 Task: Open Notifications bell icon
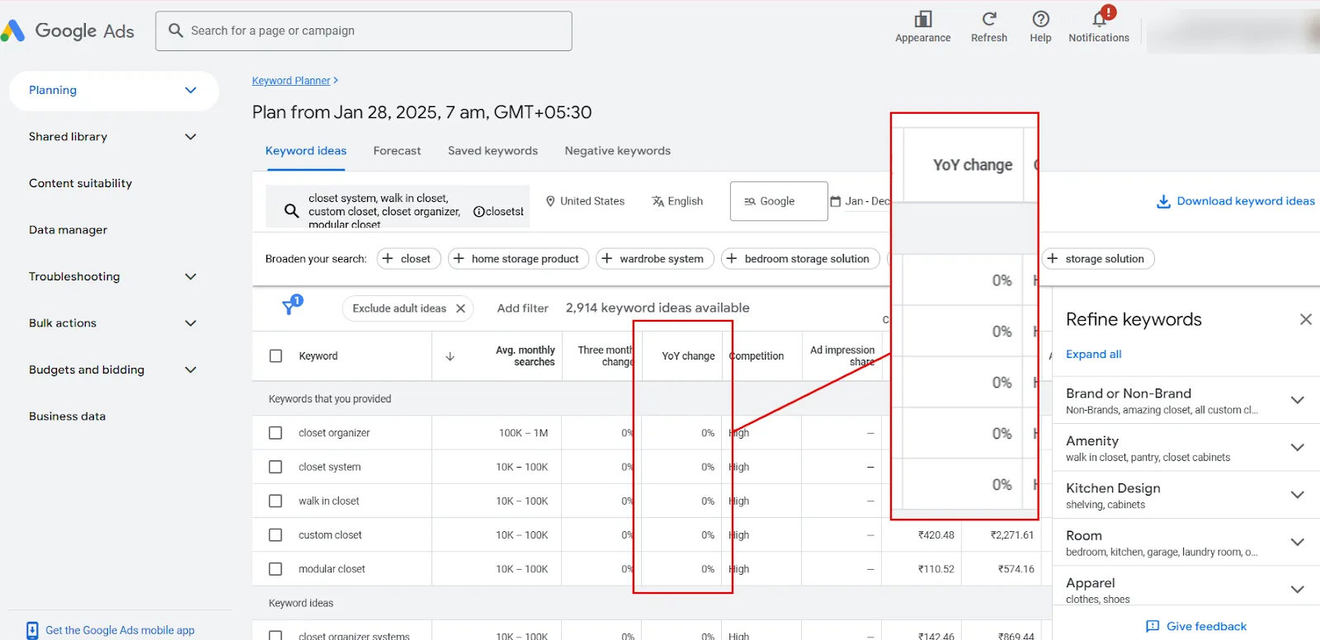click(1099, 19)
